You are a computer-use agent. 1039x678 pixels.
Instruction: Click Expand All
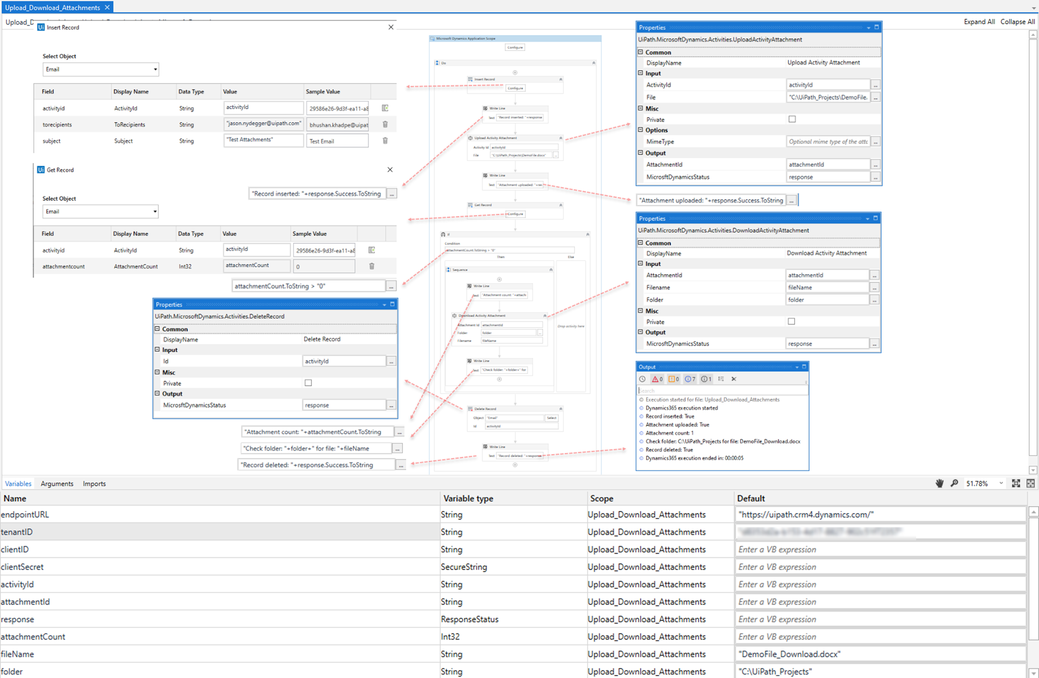[x=979, y=21]
